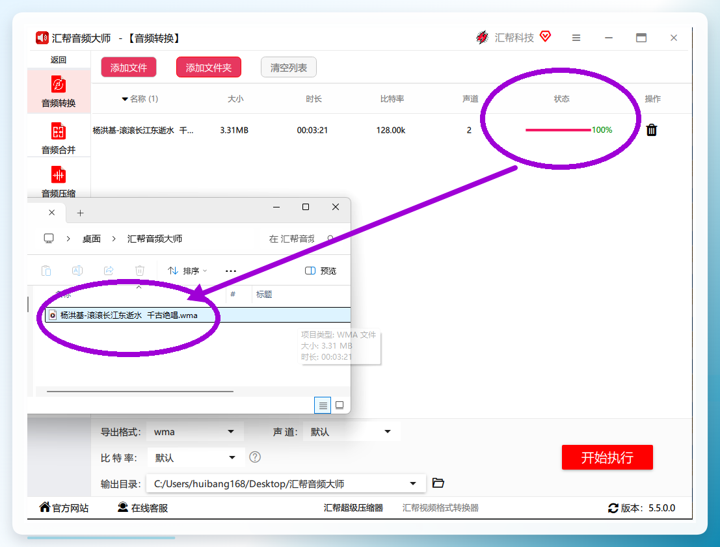Click the 标题 column header in Explorer
This screenshot has height=547, width=720.
click(x=264, y=295)
